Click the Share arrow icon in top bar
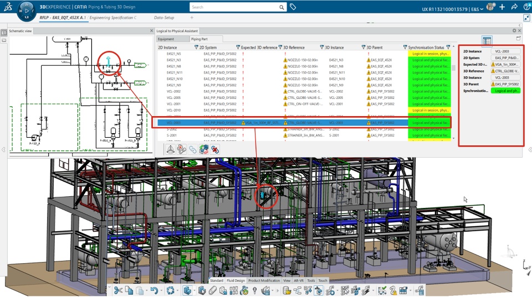This screenshot has width=532, height=298. point(514,7)
